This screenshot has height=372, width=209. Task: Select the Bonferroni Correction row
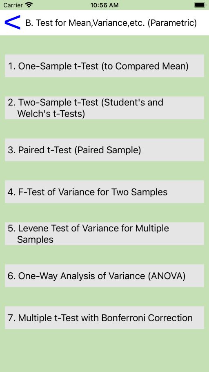click(x=104, y=318)
